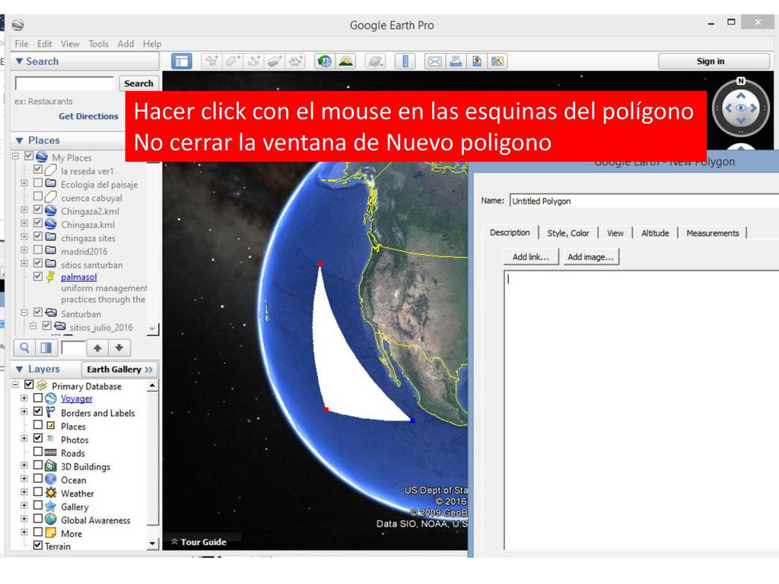Click the look-right arrow on compass

[x=754, y=108]
